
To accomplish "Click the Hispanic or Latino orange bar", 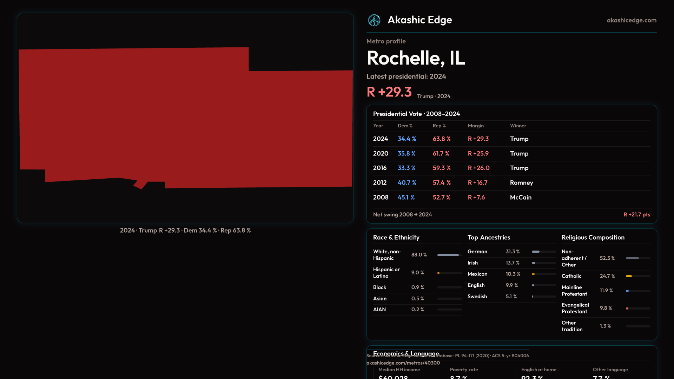I will click(439, 273).
